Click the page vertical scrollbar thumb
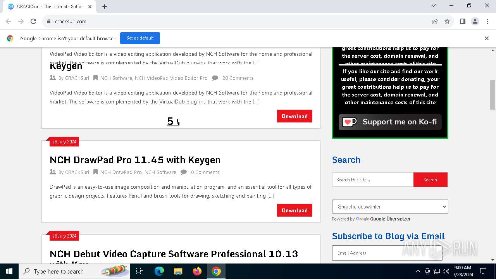496x279 pixels. pos(493,95)
